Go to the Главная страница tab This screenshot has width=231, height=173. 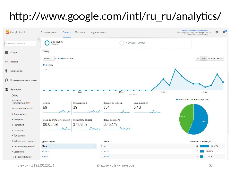(x=49, y=32)
